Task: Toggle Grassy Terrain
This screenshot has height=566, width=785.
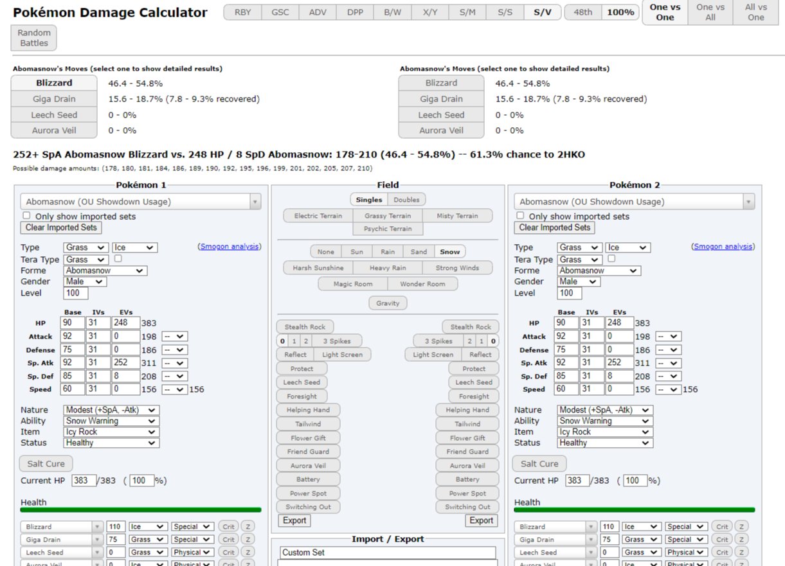Action: click(x=388, y=216)
